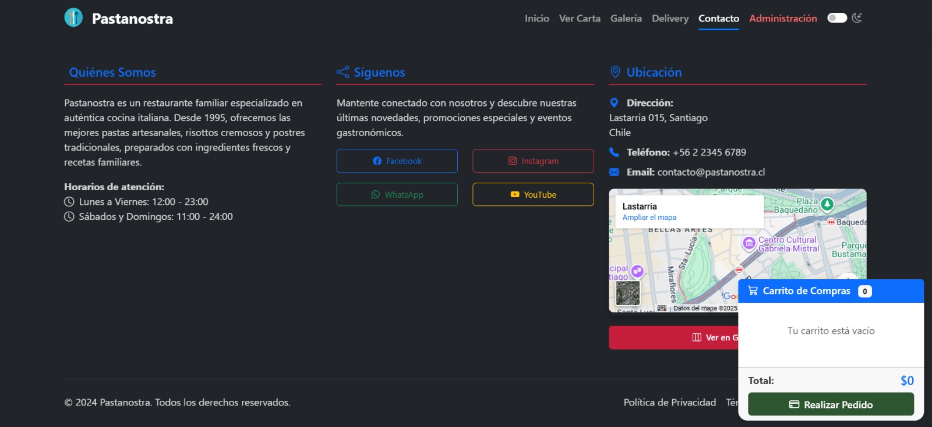Open the Galería nav link
The width and height of the screenshot is (932, 427).
coord(626,19)
